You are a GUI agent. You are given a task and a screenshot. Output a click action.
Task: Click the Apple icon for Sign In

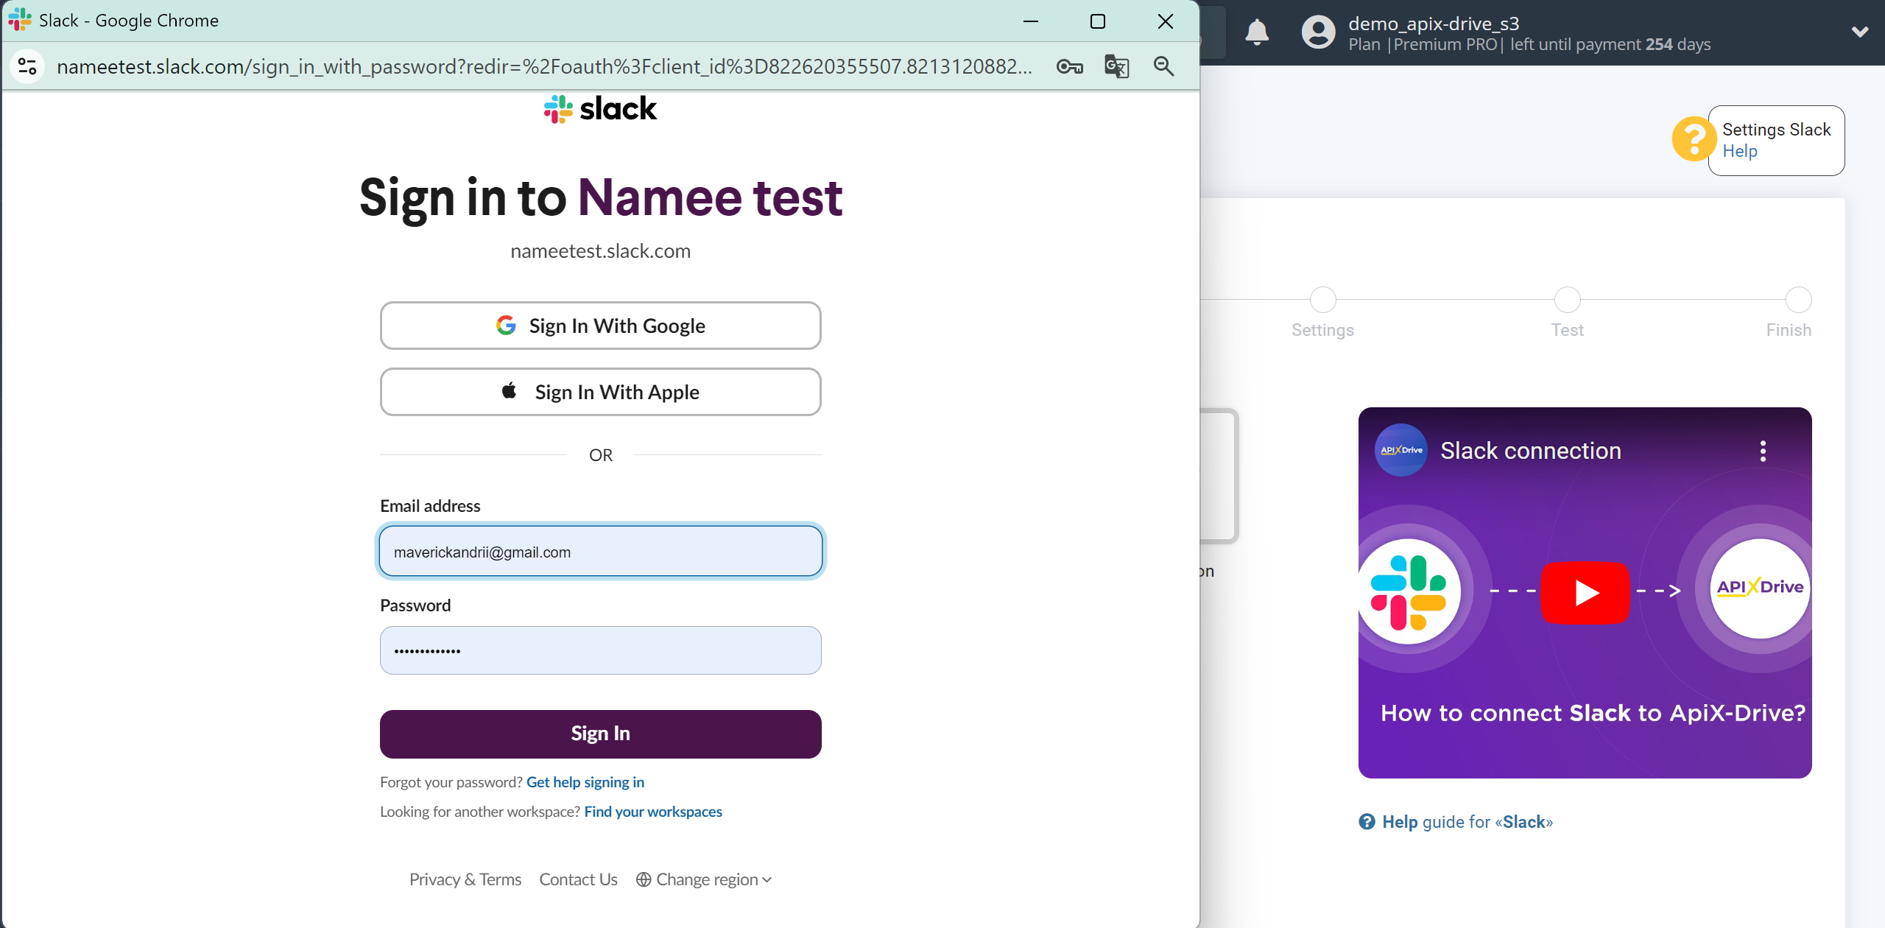(x=509, y=392)
